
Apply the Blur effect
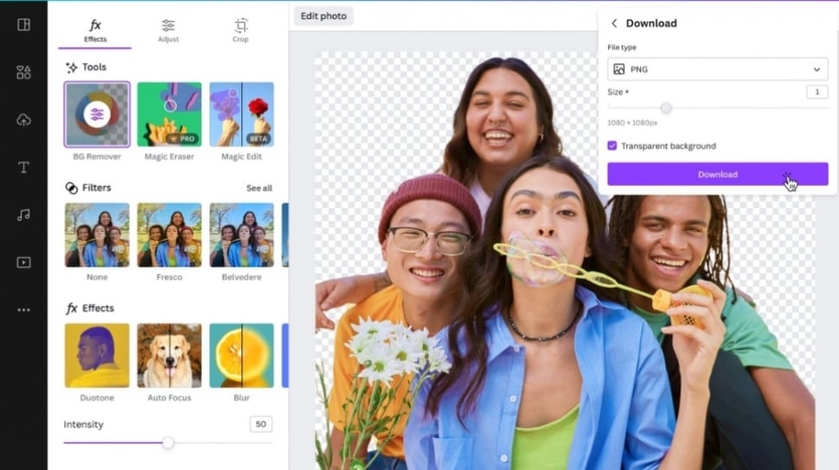coord(241,356)
